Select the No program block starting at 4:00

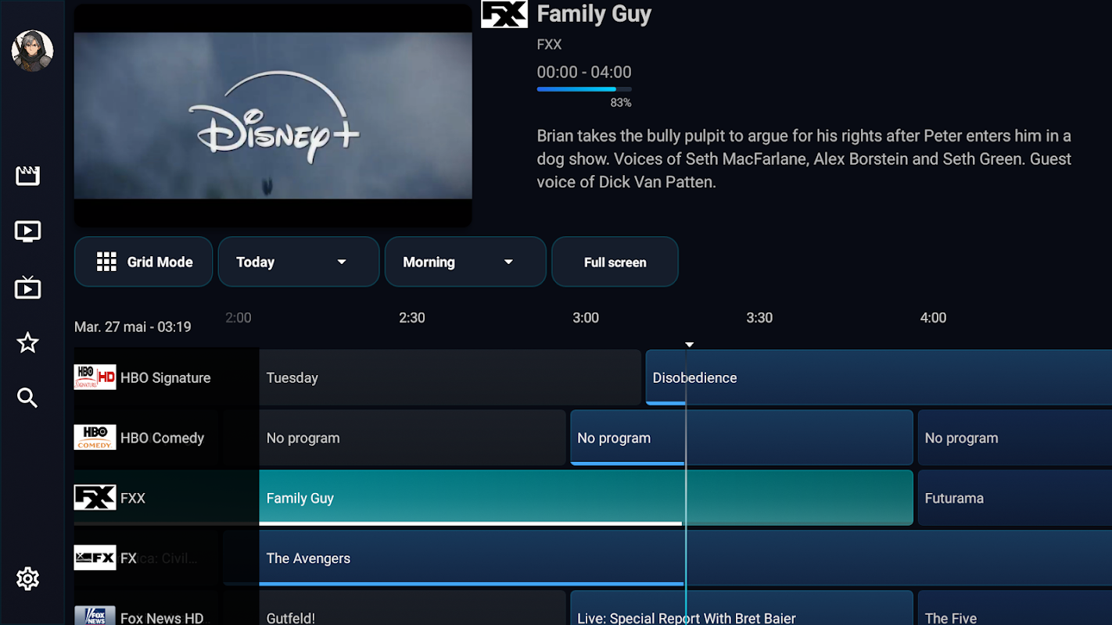point(1015,437)
